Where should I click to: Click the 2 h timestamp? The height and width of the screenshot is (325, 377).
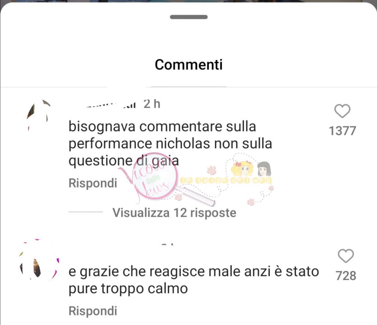pos(152,104)
